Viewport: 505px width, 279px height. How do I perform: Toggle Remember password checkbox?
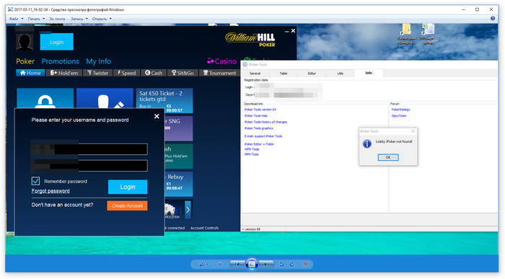click(x=36, y=181)
